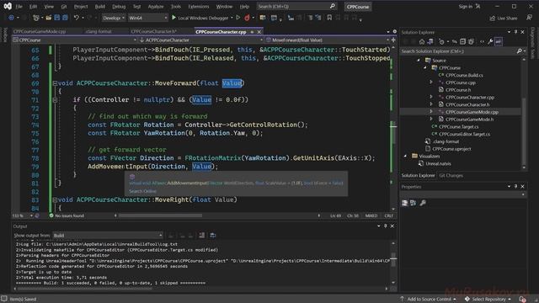Click the No issues found indicator
This screenshot has height=303, width=539.
click(x=67, y=215)
